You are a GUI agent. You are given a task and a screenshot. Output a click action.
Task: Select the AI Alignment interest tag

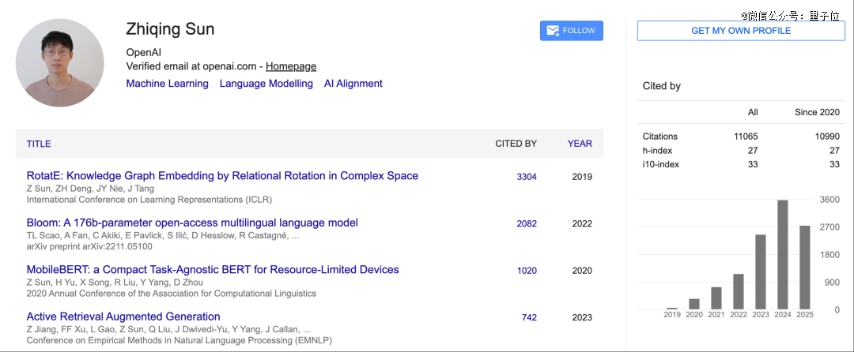[353, 84]
